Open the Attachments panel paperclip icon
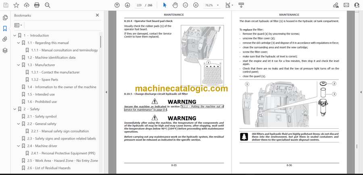This screenshot has width=363, height=175. pos(5,39)
